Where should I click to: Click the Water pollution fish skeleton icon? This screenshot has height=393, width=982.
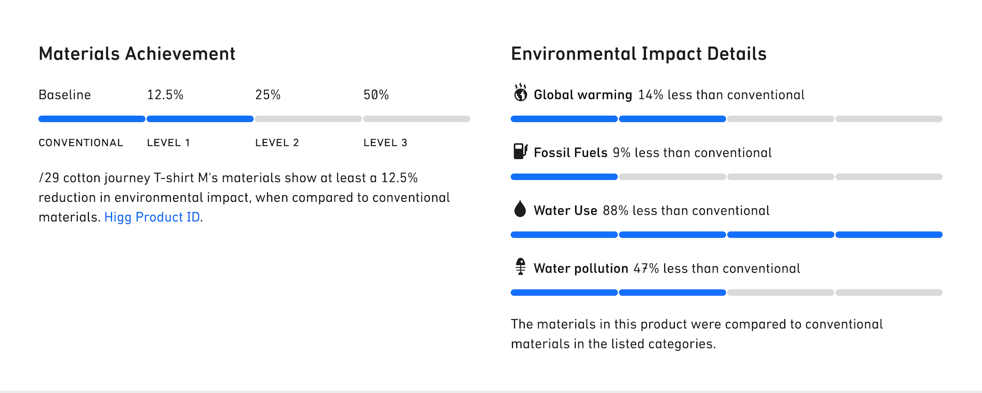(520, 266)
